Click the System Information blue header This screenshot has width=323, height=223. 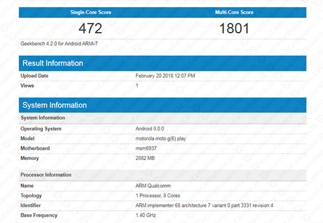(x=163, y=105)
